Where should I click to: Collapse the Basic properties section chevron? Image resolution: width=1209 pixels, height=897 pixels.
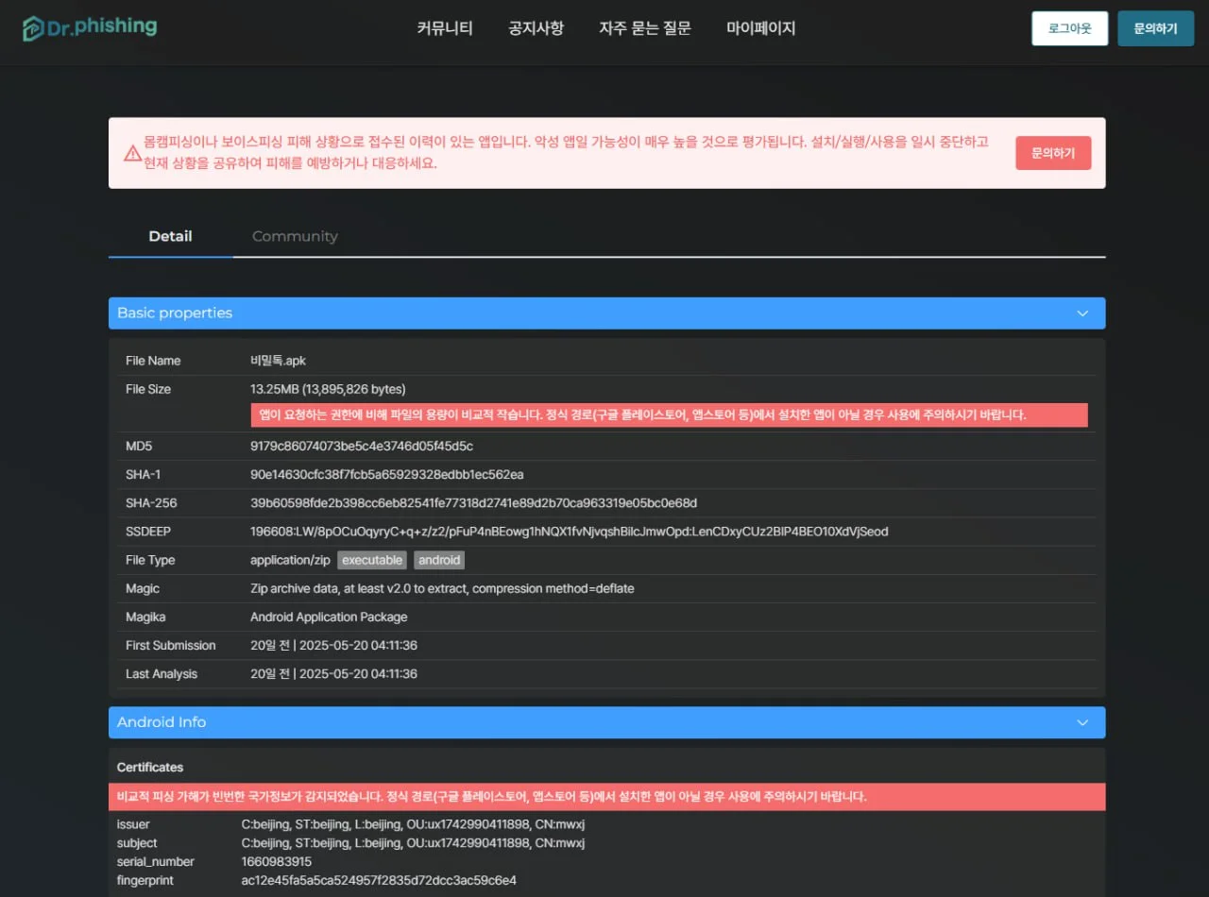tap(1082, 313)
